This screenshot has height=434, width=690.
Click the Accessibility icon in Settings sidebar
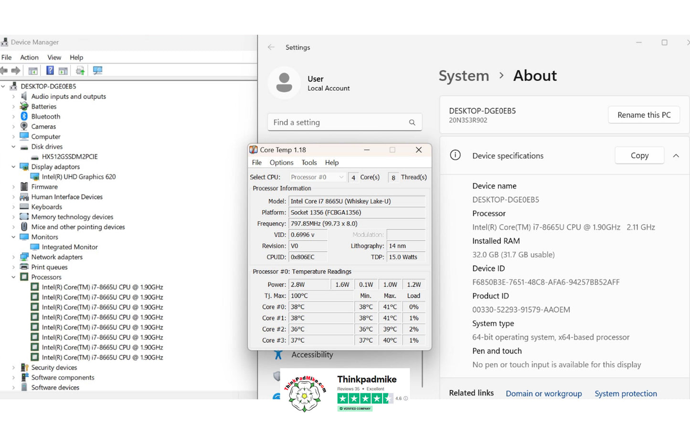pyautogui.click(x=278, y=355)
